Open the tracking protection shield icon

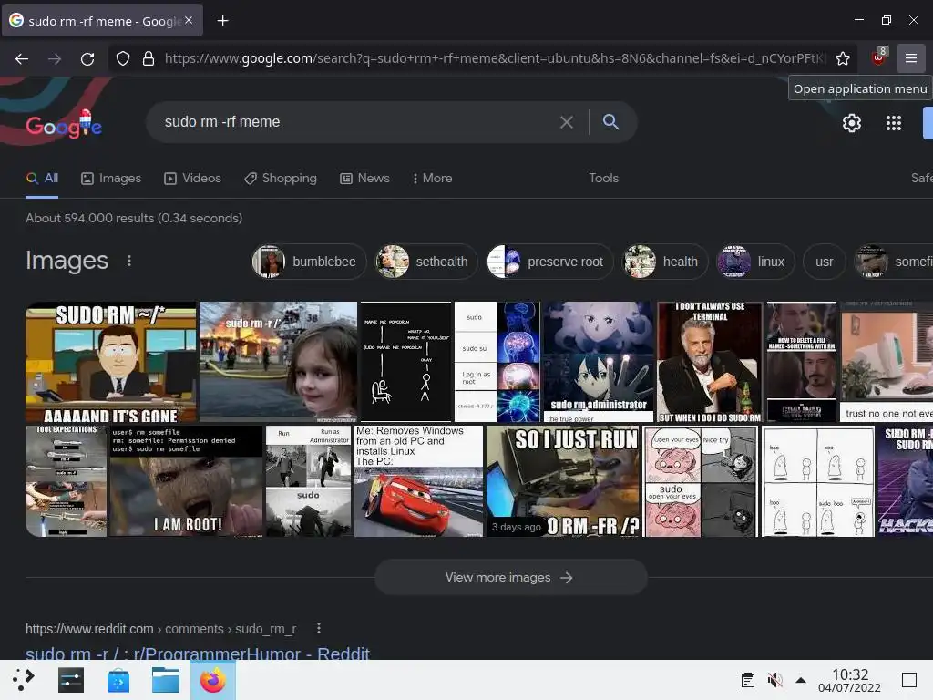coord(123,58)
